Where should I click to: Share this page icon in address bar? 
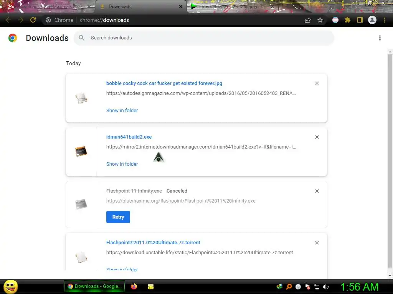[308, 20]
